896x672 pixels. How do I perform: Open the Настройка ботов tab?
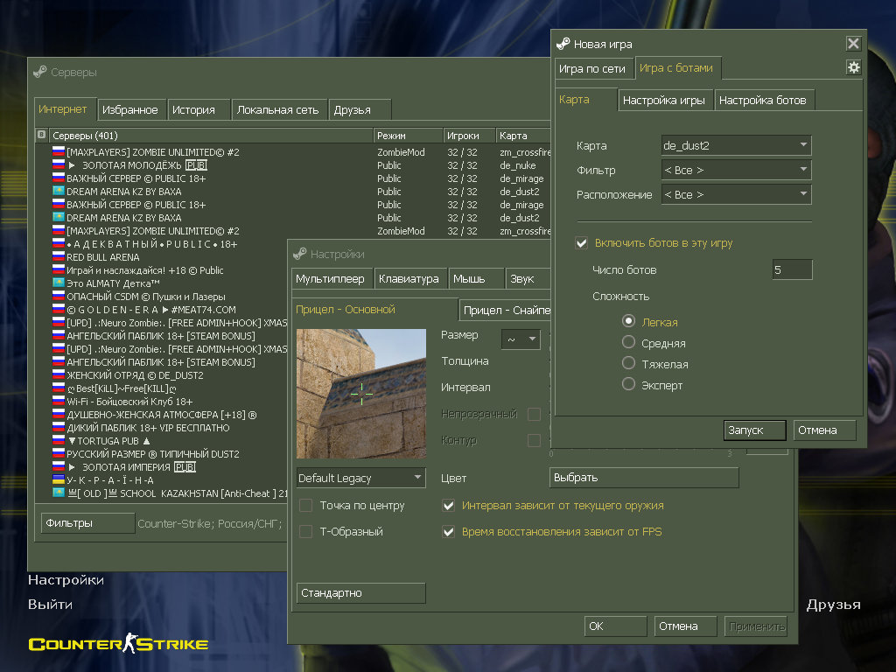[x=762, y=100]
